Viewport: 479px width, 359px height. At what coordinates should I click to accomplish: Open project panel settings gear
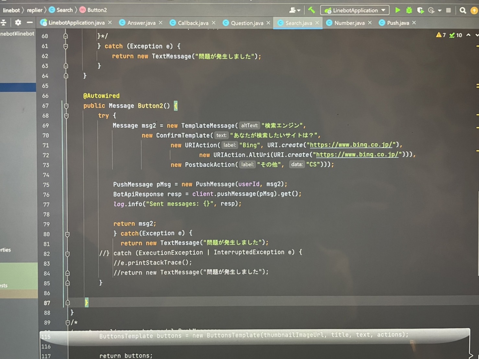pyautogui.click(x=18, y=22)
